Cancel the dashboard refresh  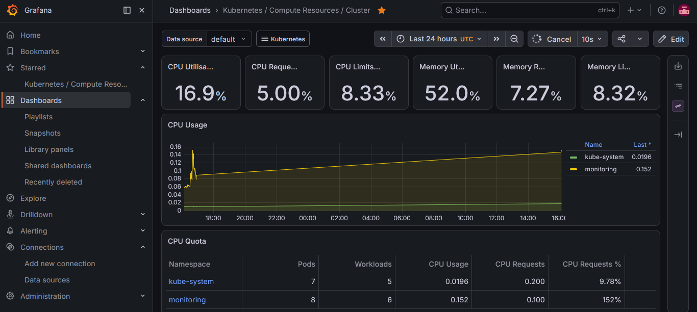(x=553, y=39)
